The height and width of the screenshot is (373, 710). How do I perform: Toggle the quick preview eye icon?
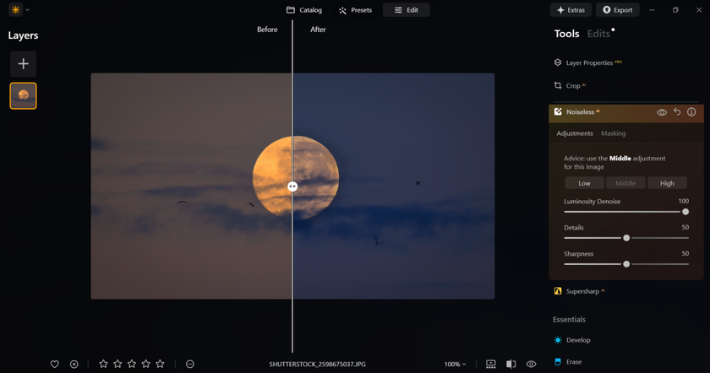pyautogui.click(x=531, y=364)
